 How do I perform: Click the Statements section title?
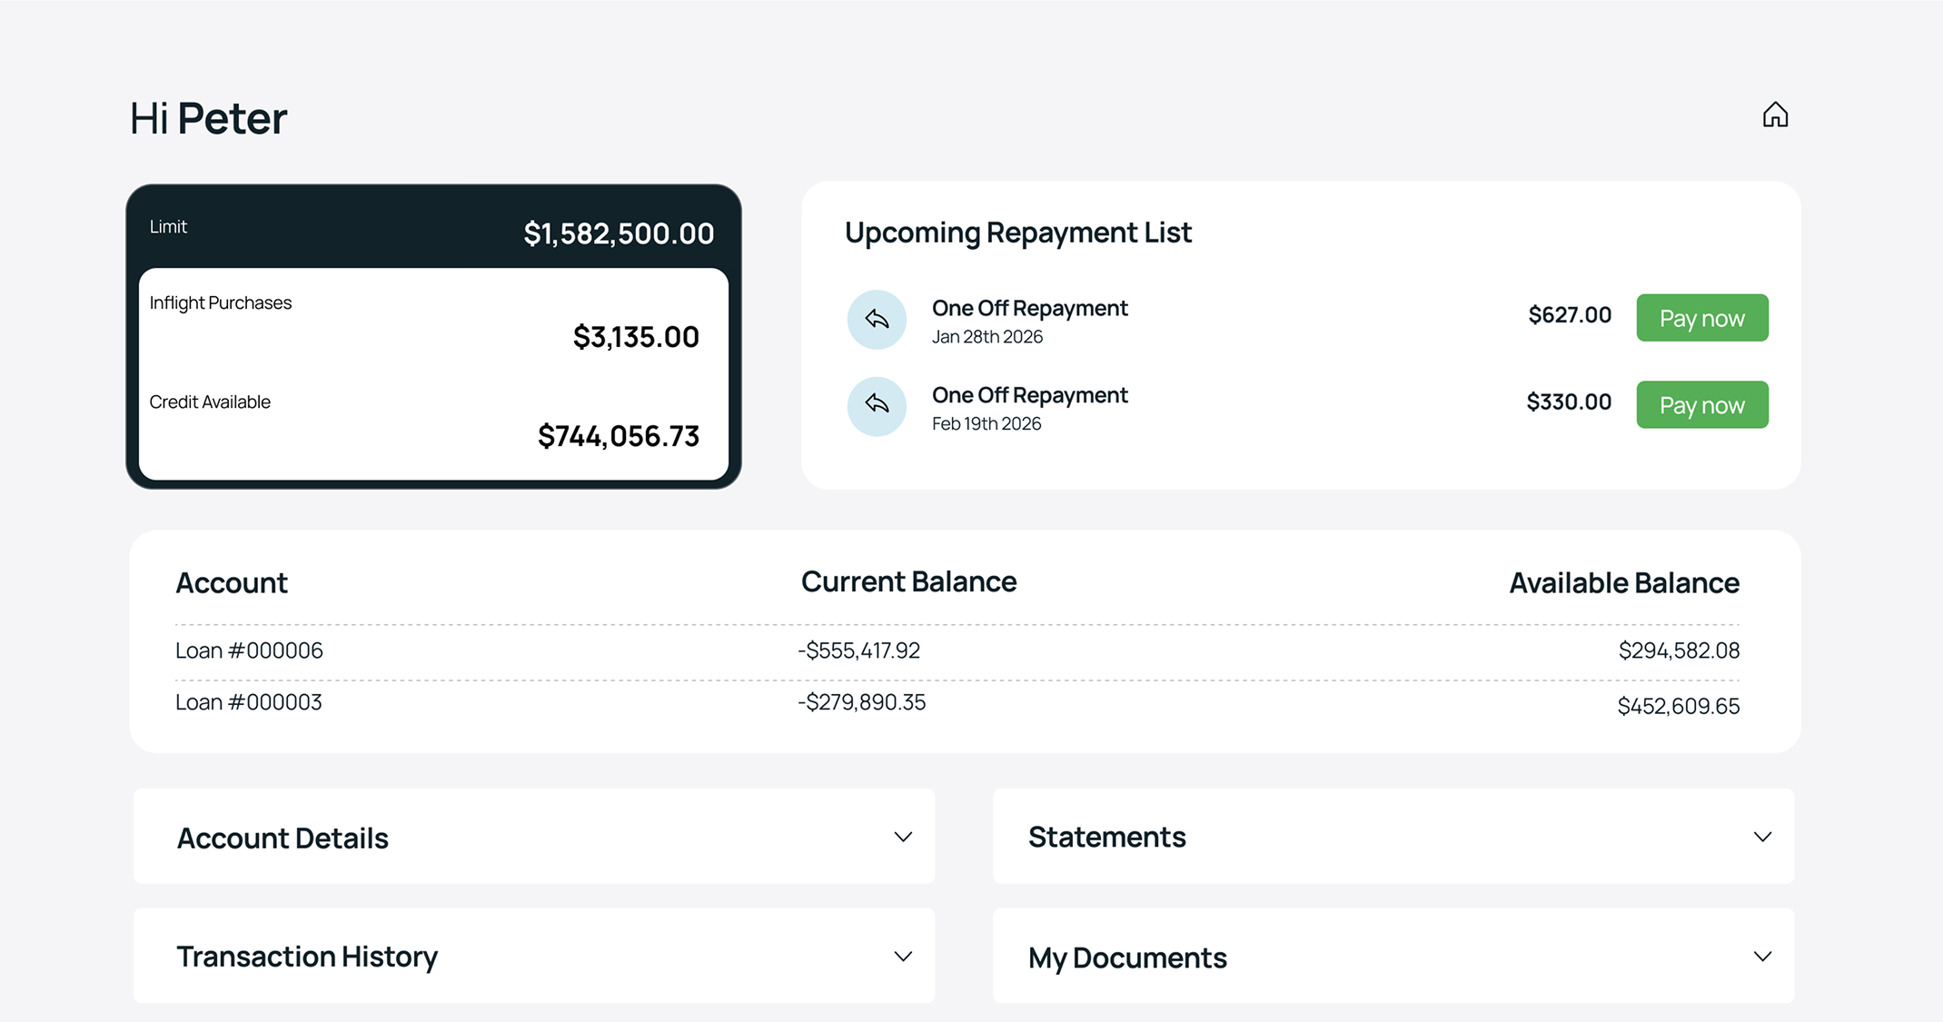[x=1106, y=837]
